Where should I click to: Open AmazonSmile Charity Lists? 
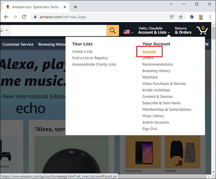pyautogui.click(x=94, y=64)
